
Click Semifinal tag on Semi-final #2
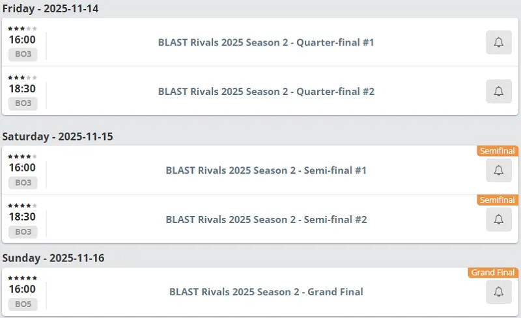pyautogui.click(x=497, y=200)
